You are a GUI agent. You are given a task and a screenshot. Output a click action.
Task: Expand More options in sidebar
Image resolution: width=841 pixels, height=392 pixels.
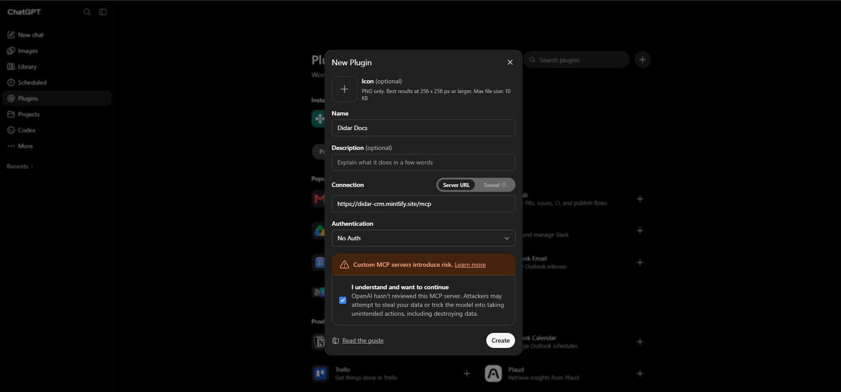[57, 146]
